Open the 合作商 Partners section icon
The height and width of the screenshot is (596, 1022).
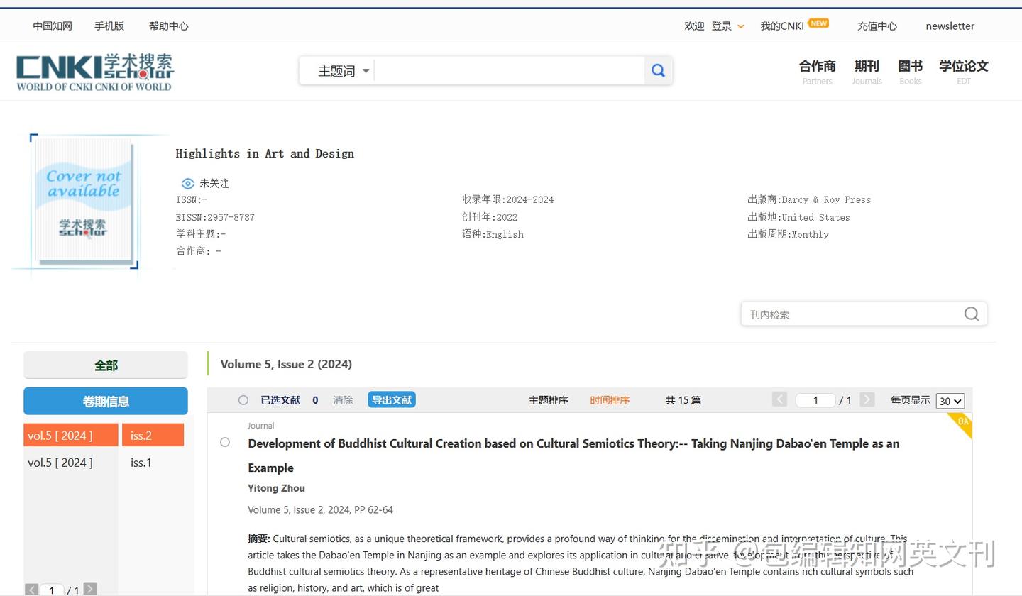pos(817,71)
